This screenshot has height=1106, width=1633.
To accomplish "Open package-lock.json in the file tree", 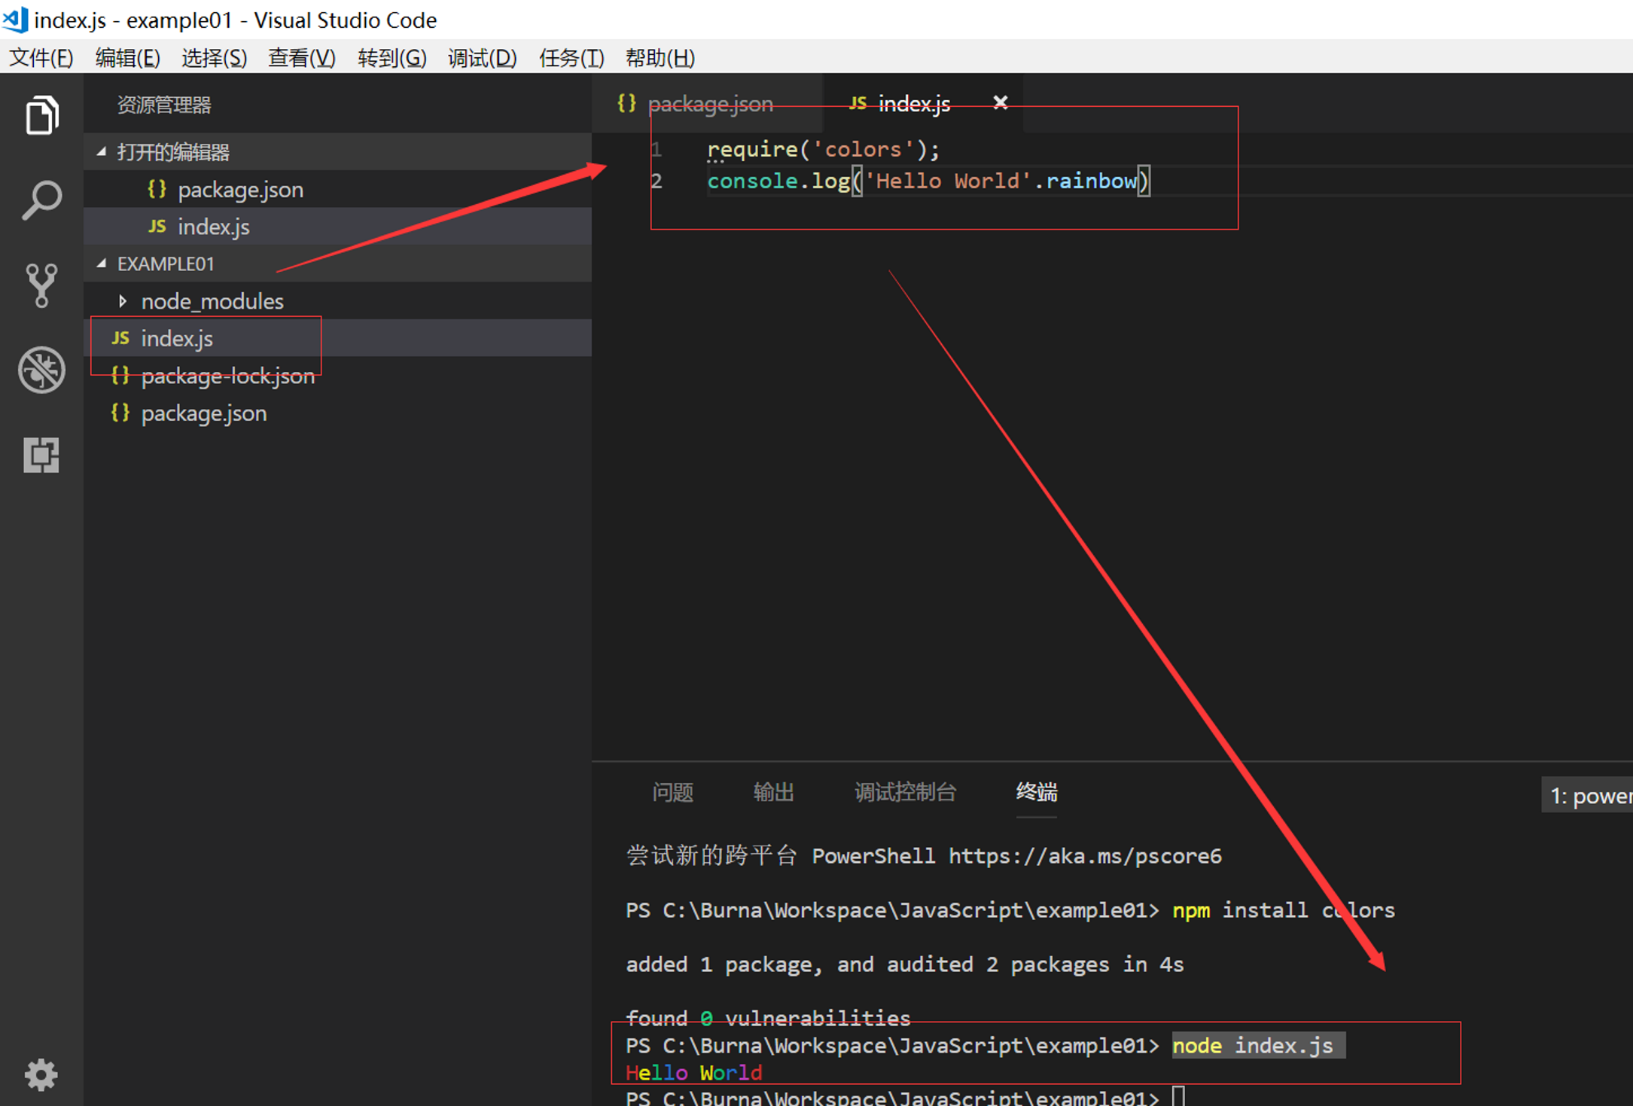I will [337, 375].
